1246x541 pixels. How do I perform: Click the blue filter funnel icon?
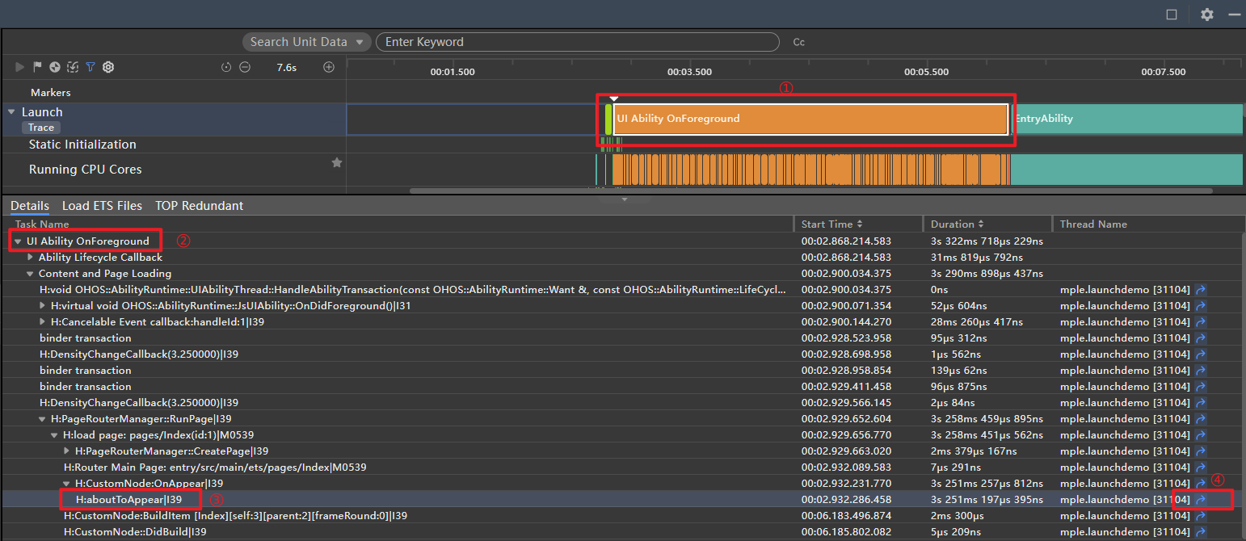click(91, 68)
